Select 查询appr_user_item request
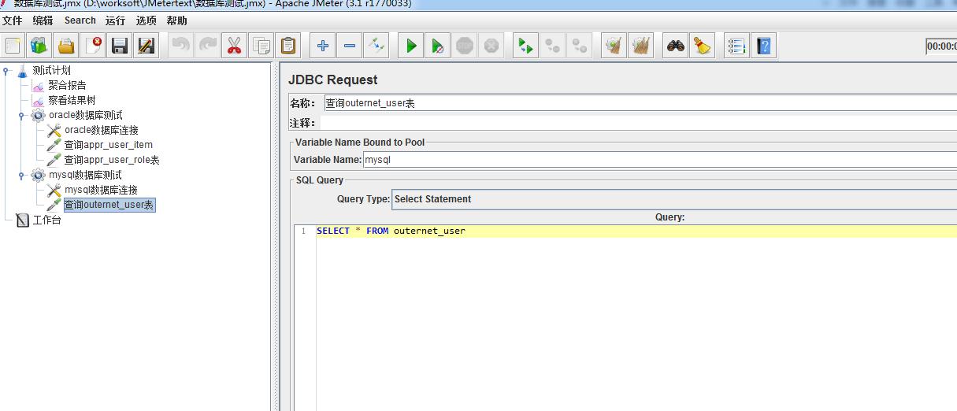The image size is (957, 411). pyautogui.click(x=108, y=145)
